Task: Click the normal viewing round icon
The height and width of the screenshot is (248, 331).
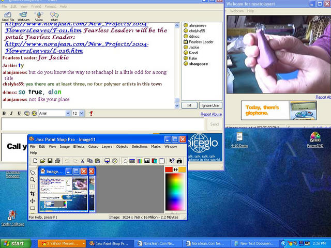Action: (115, 161)
